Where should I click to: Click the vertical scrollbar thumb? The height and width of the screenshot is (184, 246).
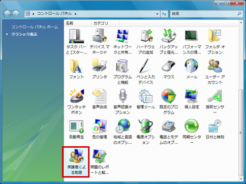(241, 132)
